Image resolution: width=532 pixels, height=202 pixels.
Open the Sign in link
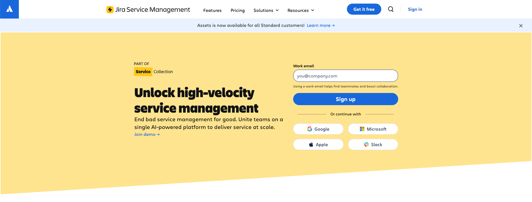click(x=415, y=9)
